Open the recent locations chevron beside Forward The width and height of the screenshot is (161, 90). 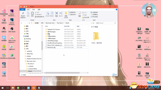tap(27, 23)
